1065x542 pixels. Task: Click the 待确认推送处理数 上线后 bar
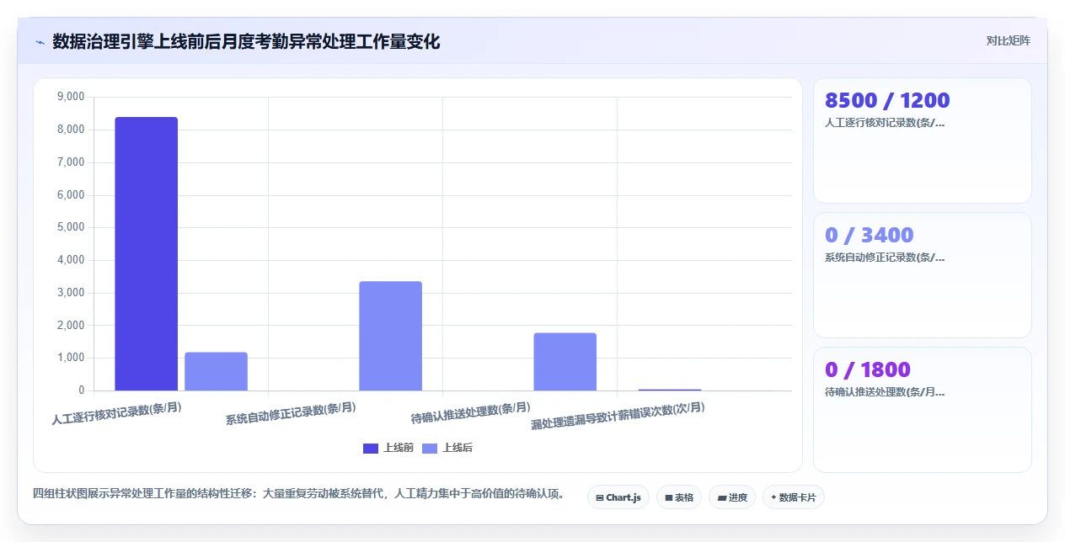(565, 362)
